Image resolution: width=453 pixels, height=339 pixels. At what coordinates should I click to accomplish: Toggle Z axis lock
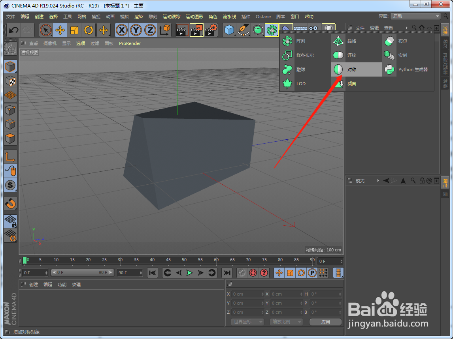point(150,30)
